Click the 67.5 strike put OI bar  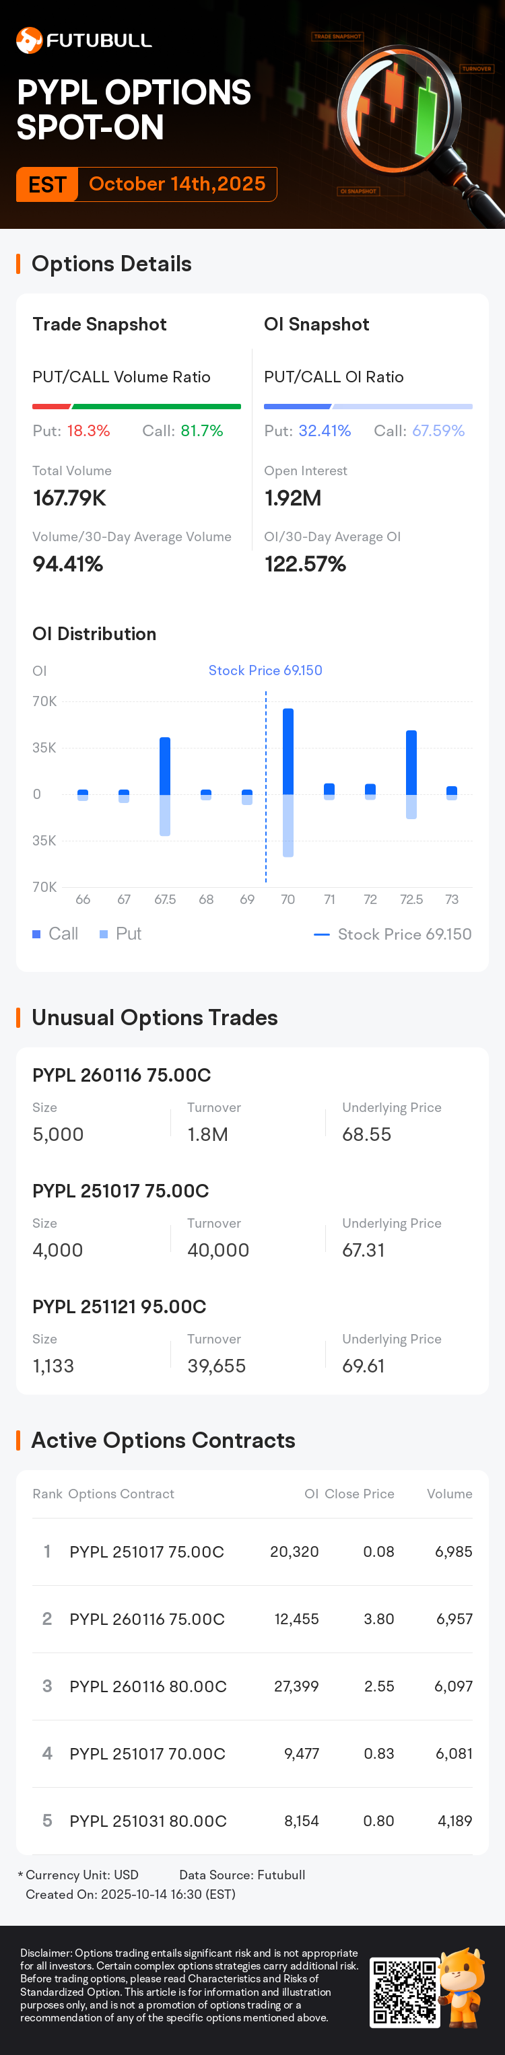pyautogui.click(x=165, y=815)
